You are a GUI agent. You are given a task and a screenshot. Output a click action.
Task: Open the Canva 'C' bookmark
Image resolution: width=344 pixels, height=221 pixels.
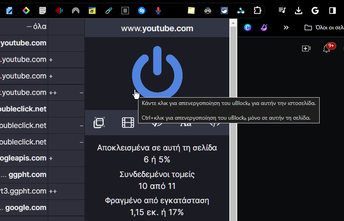pos(248,28)
